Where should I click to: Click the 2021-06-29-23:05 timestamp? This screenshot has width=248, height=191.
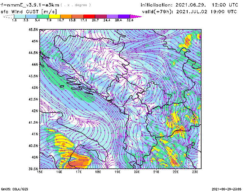click(x=227, y=189)
